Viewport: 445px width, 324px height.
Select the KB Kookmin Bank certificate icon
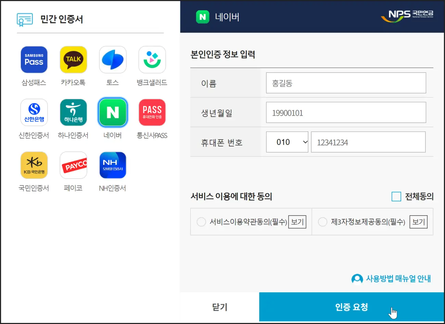pyautogui.click(x=34, y=165)
